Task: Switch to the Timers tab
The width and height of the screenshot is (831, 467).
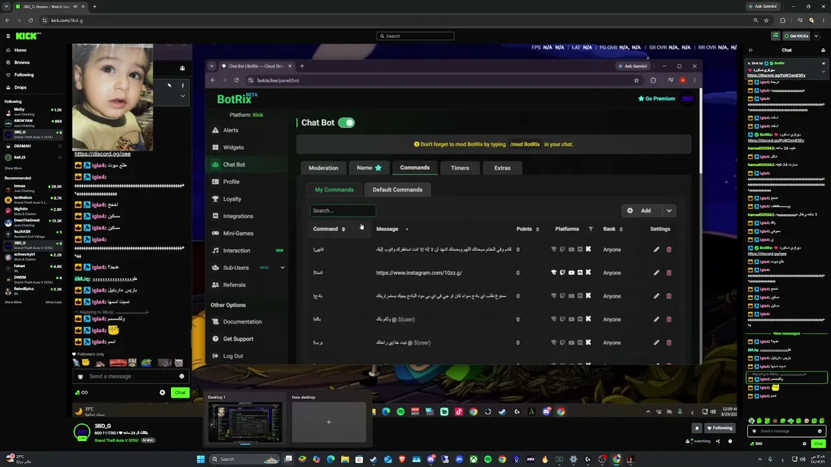Action: (x=460, y=168)
